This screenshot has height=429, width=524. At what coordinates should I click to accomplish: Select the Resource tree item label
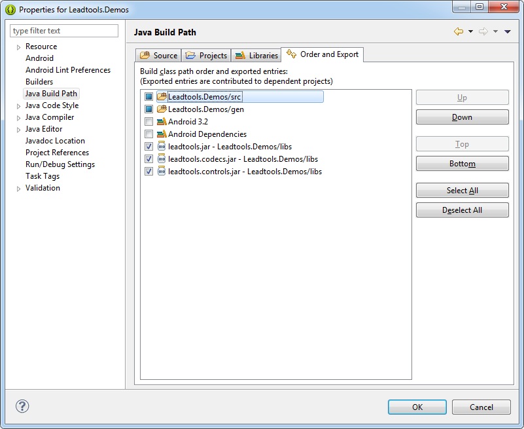coord(41,47)
